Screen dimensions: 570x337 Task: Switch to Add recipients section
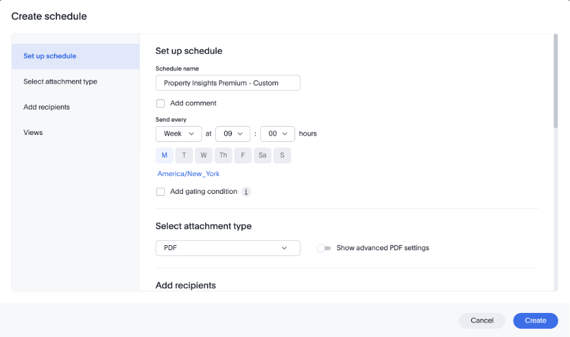pyautogui.click(x=47, y=107)
